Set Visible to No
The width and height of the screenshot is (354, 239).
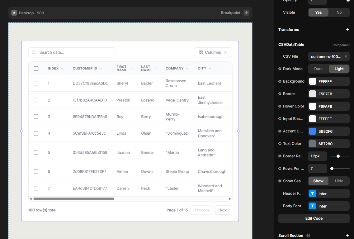tap(339, 12)
